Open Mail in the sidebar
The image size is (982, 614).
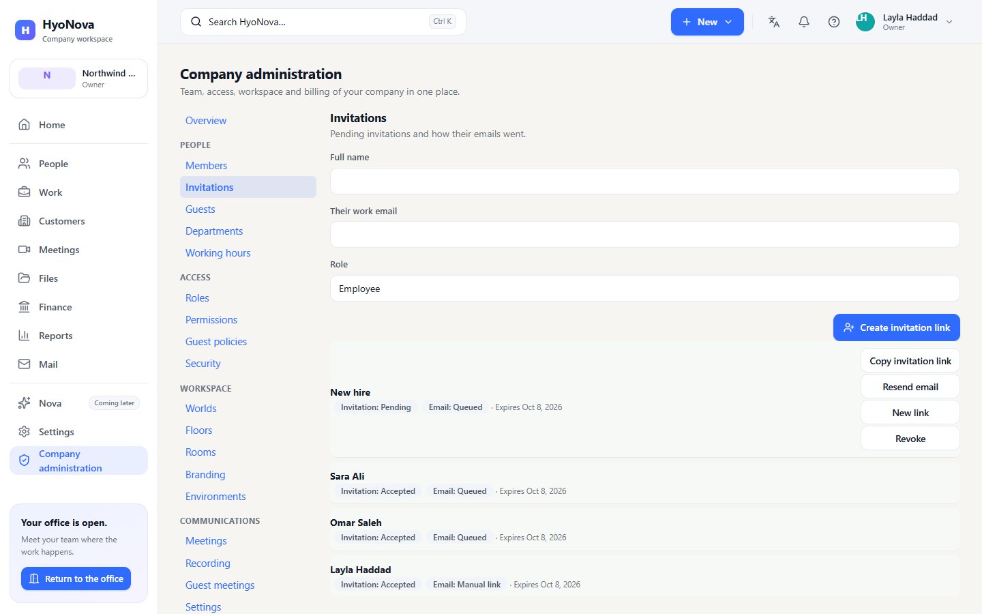click(x=78, y=364)
